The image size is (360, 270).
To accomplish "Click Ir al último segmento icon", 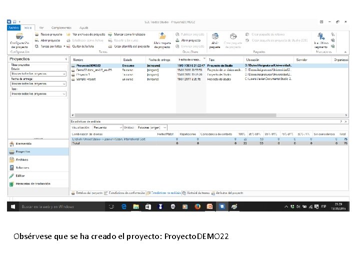I will 321,40.
